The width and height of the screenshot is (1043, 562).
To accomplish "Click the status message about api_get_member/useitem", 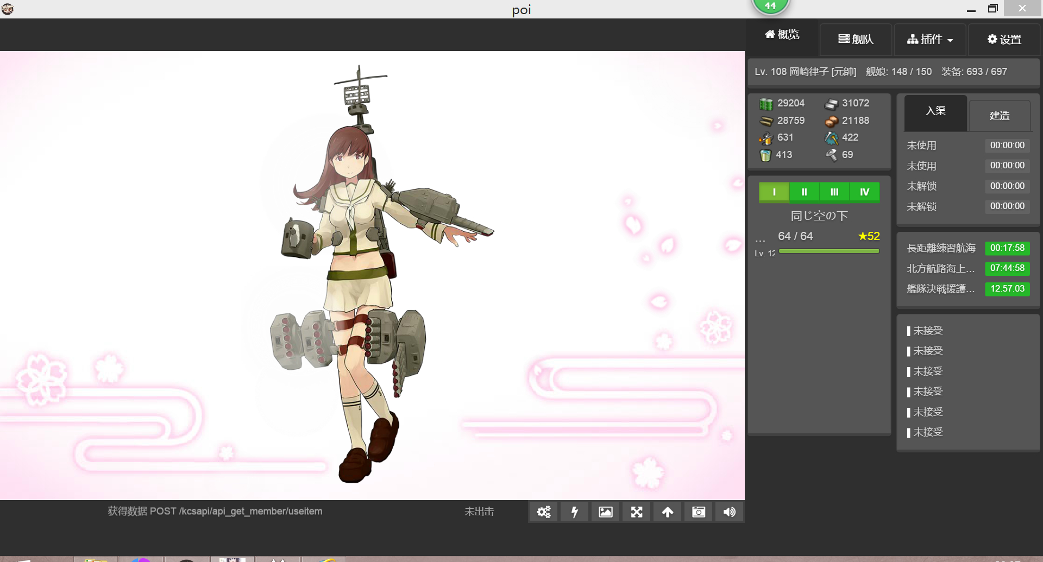I will pyautogui.click(x=215, y=512).
